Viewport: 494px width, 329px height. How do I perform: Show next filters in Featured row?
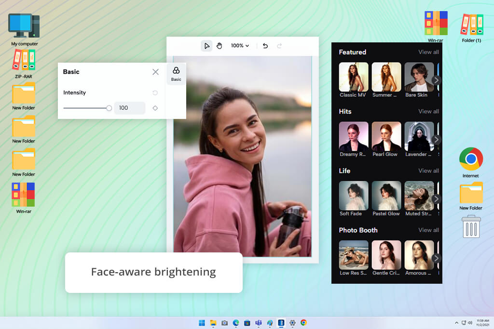[436, 80]
